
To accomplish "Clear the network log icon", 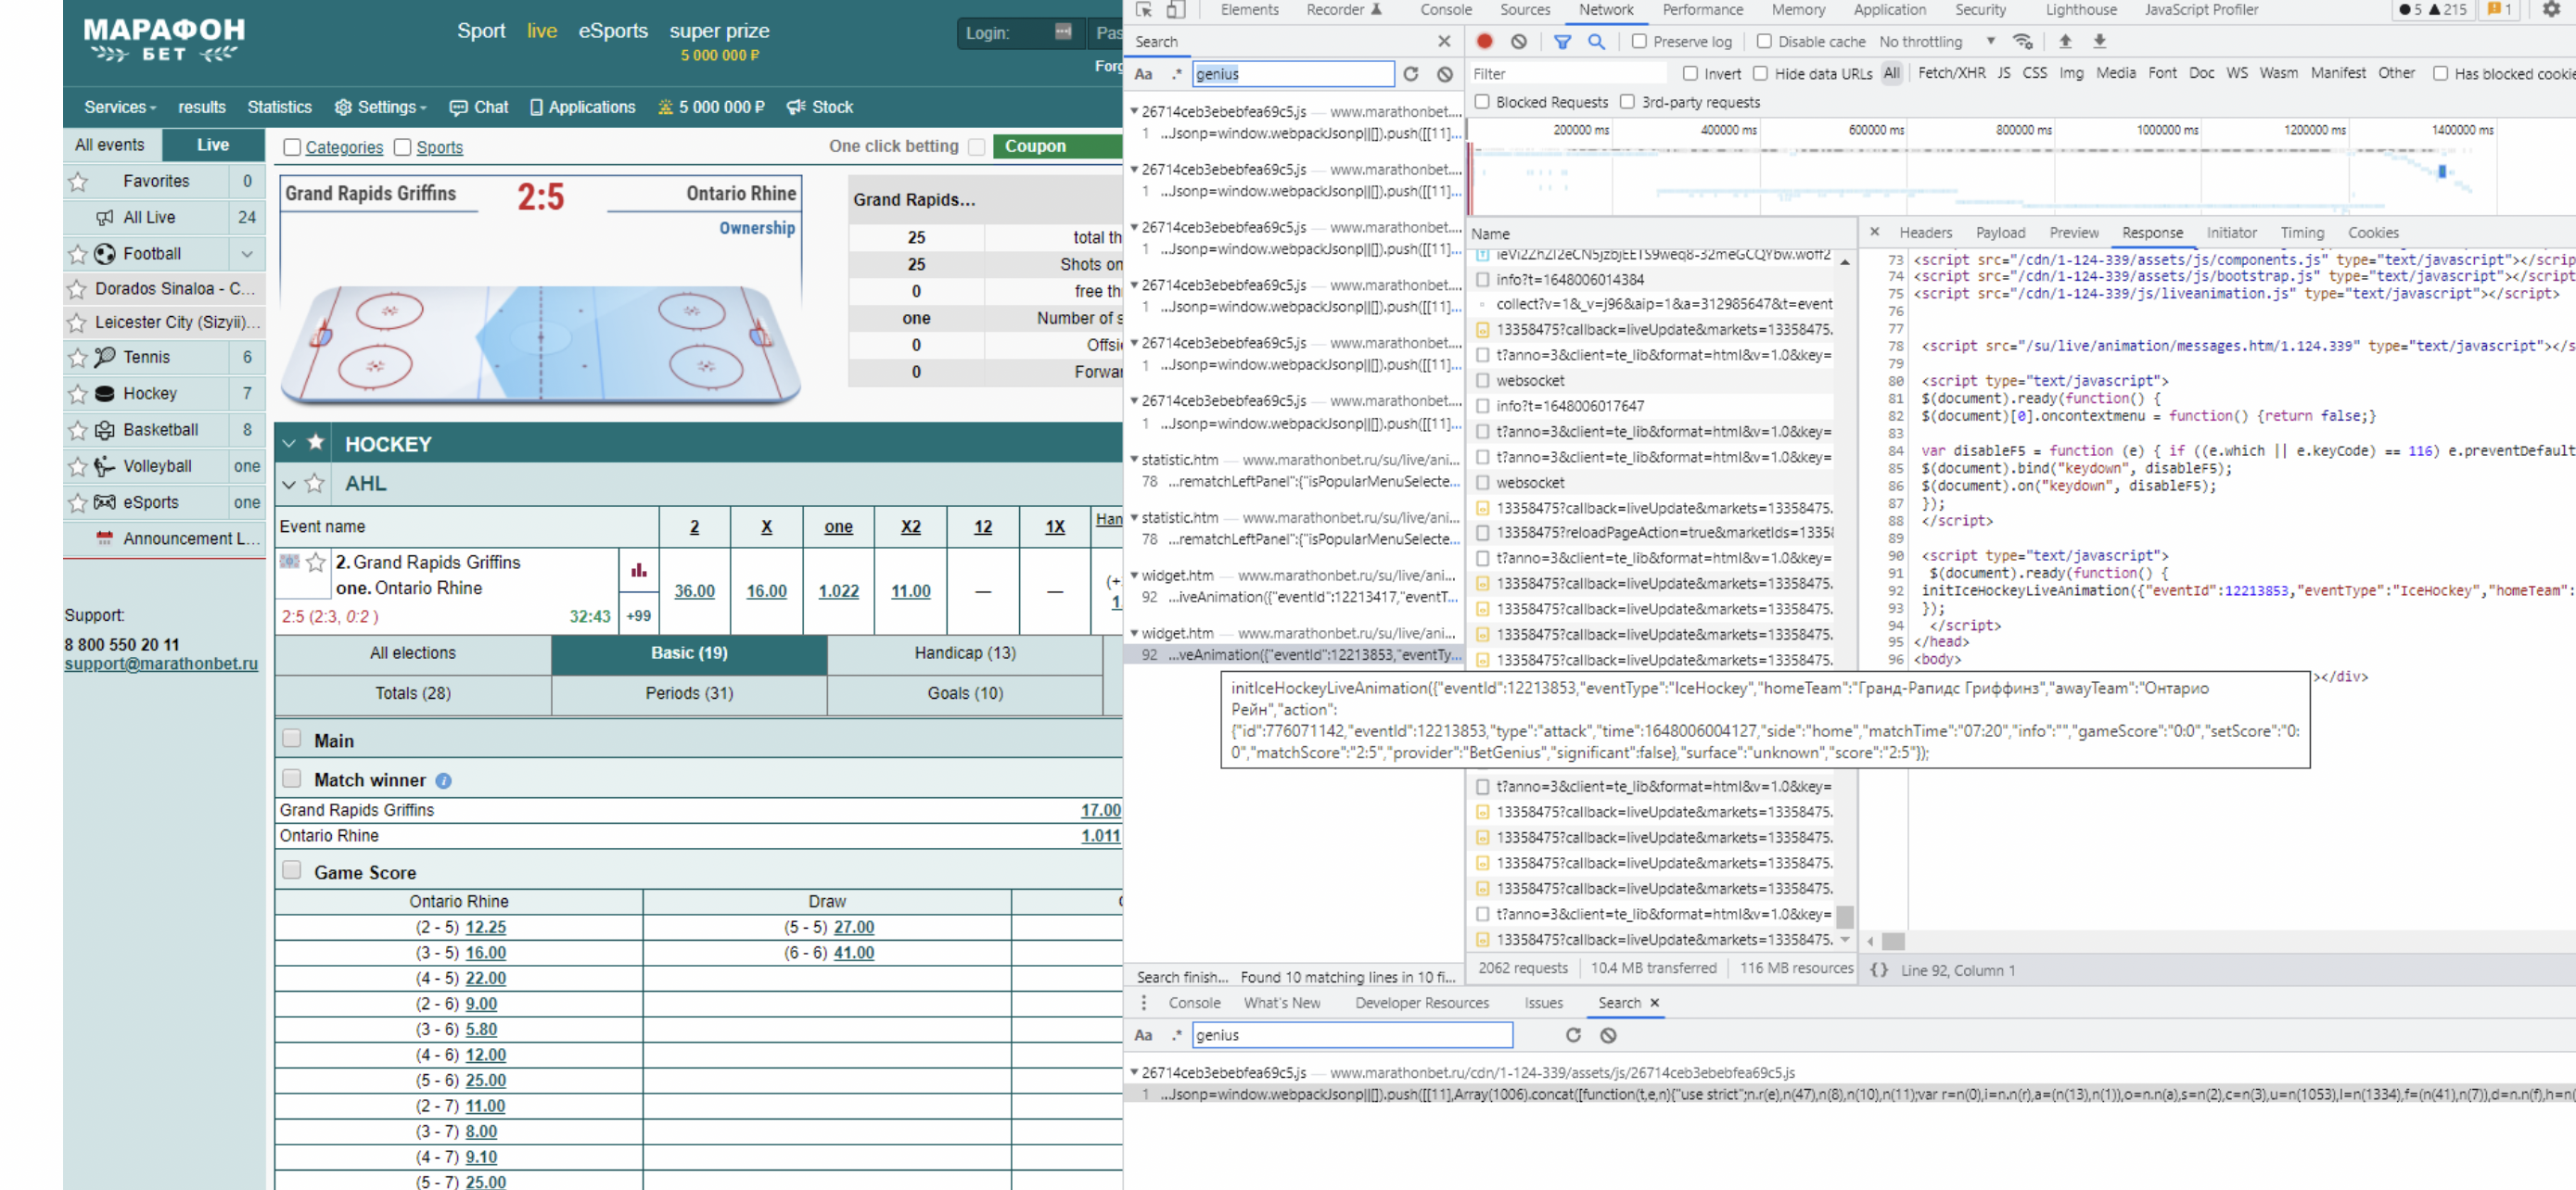I will (1519, 41).
